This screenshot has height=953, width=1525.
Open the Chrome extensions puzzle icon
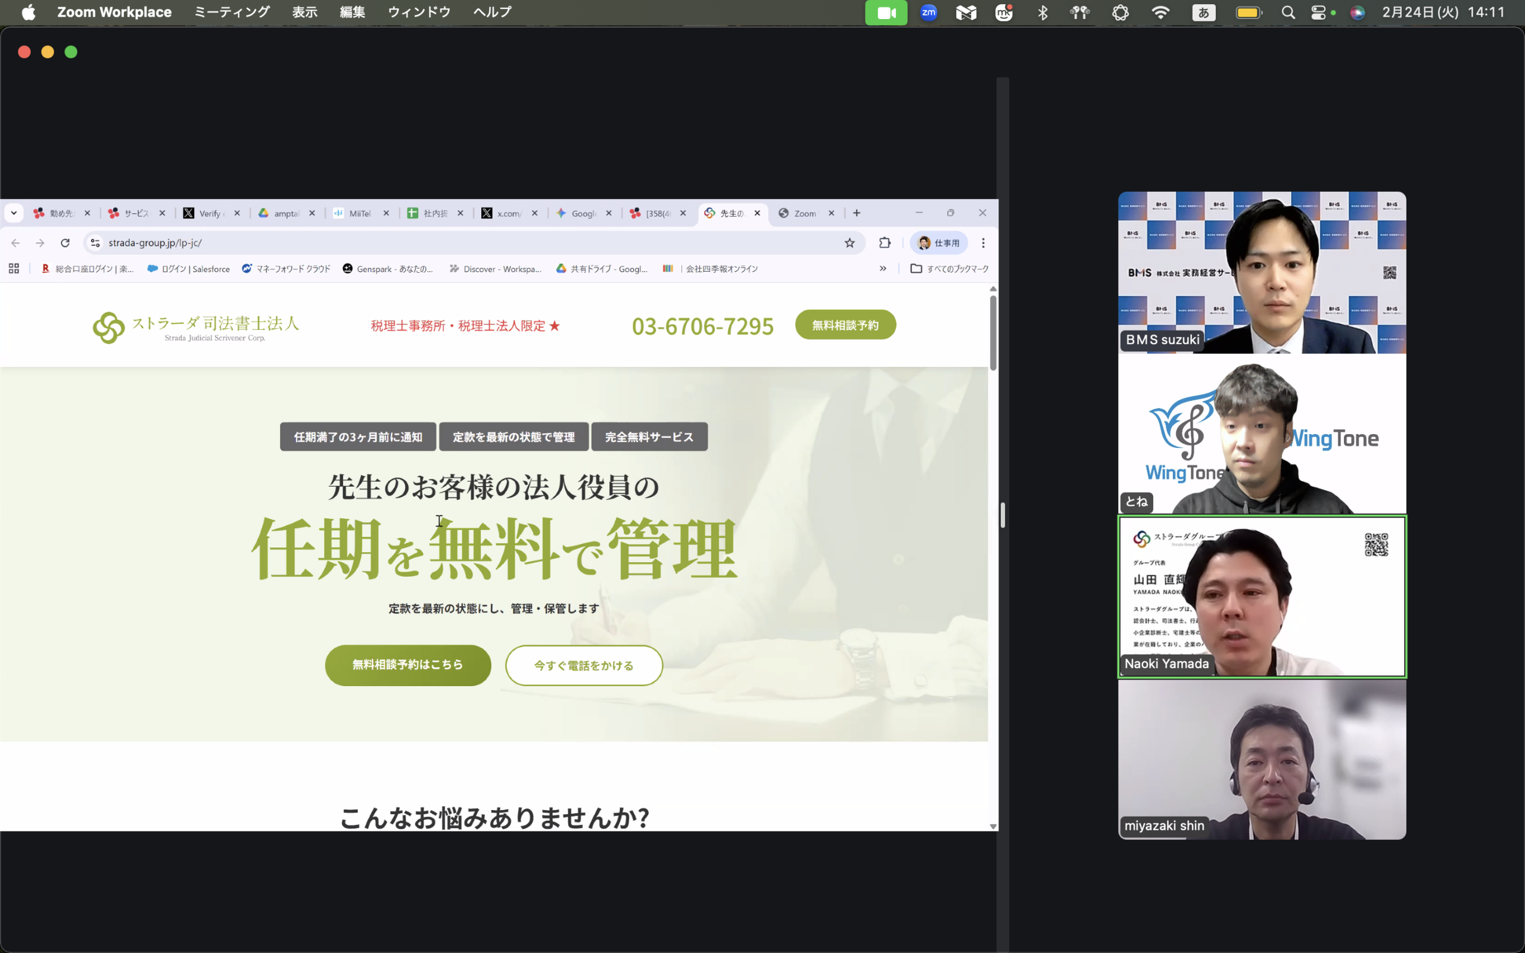pos(885,242)
